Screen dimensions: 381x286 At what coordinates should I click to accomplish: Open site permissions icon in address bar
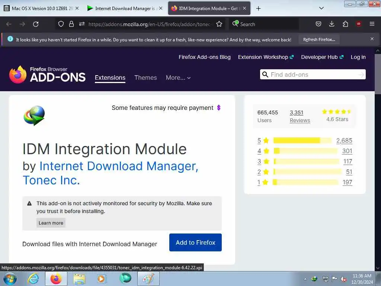82,24
